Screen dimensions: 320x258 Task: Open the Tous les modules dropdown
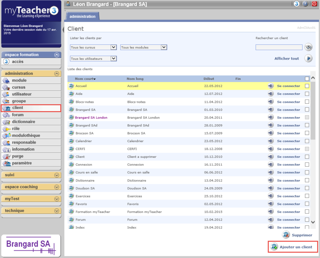tap(143, 47)
